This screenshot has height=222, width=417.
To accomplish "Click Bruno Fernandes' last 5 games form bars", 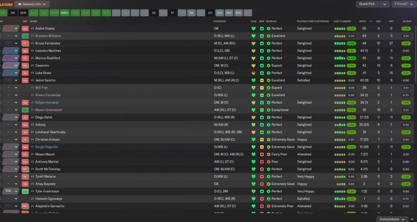I will 340,43.
